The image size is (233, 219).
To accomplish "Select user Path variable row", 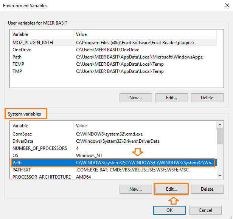I will 17,57.
